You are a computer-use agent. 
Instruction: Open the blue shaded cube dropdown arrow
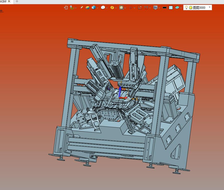coord(98,8)
